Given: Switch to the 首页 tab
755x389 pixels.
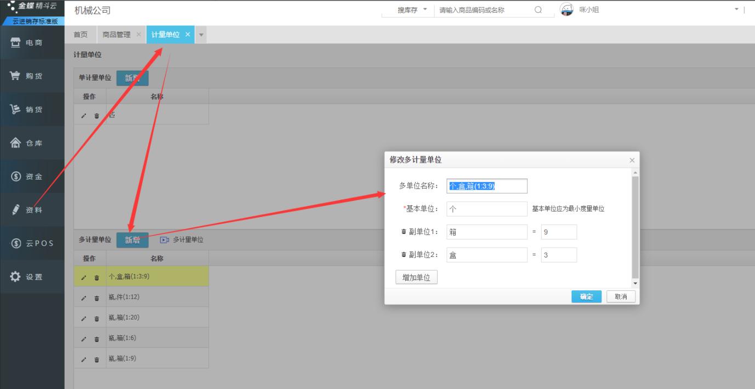Looking at the screenshot, I should click(81, 35).
